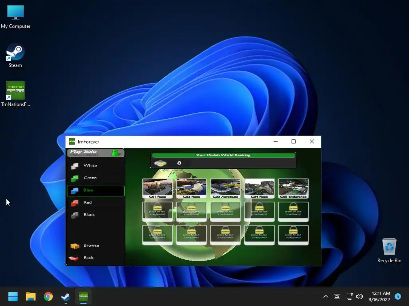Click the TmForever taskbar icon
Image resolution: width=409 pixels, height=306 pixels.
(83, 296)
